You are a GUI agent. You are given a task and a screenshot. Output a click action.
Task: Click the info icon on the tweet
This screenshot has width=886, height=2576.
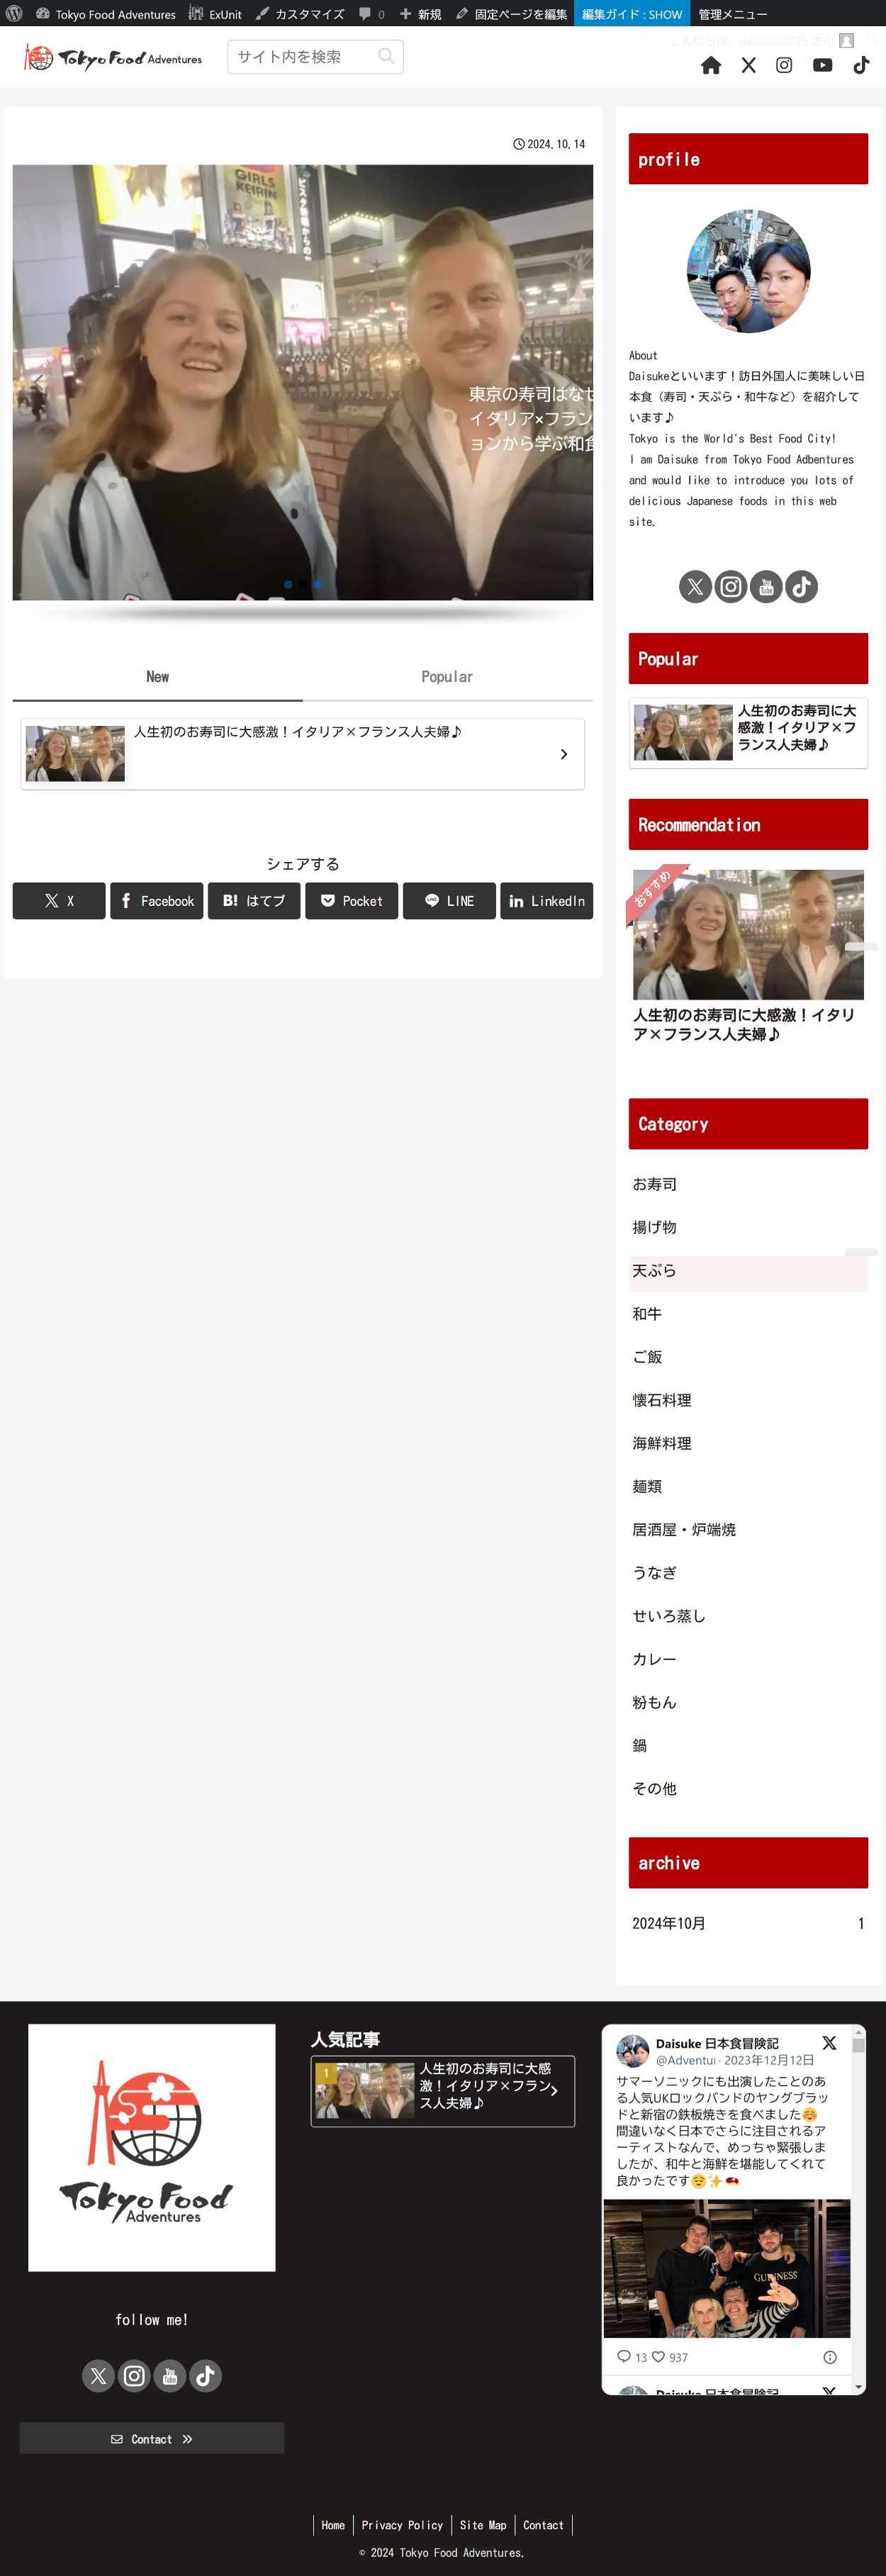coord(829,2357)
